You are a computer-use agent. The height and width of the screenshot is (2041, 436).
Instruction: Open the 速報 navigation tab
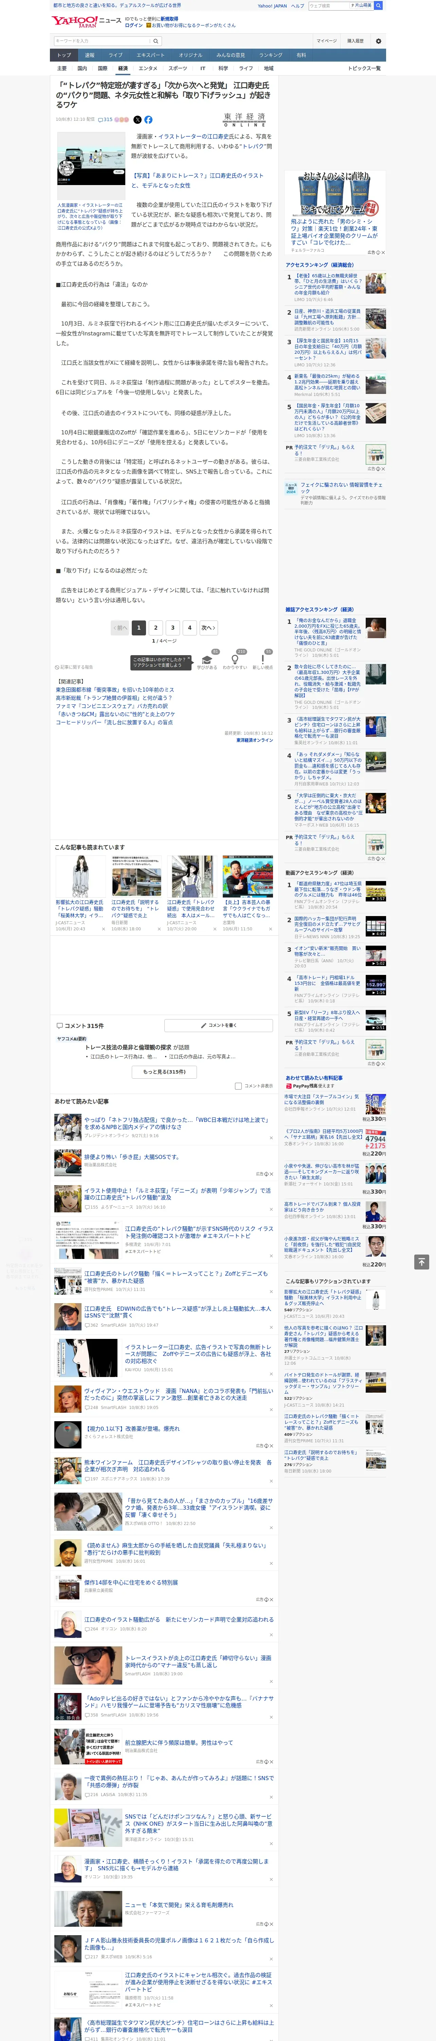89,55
